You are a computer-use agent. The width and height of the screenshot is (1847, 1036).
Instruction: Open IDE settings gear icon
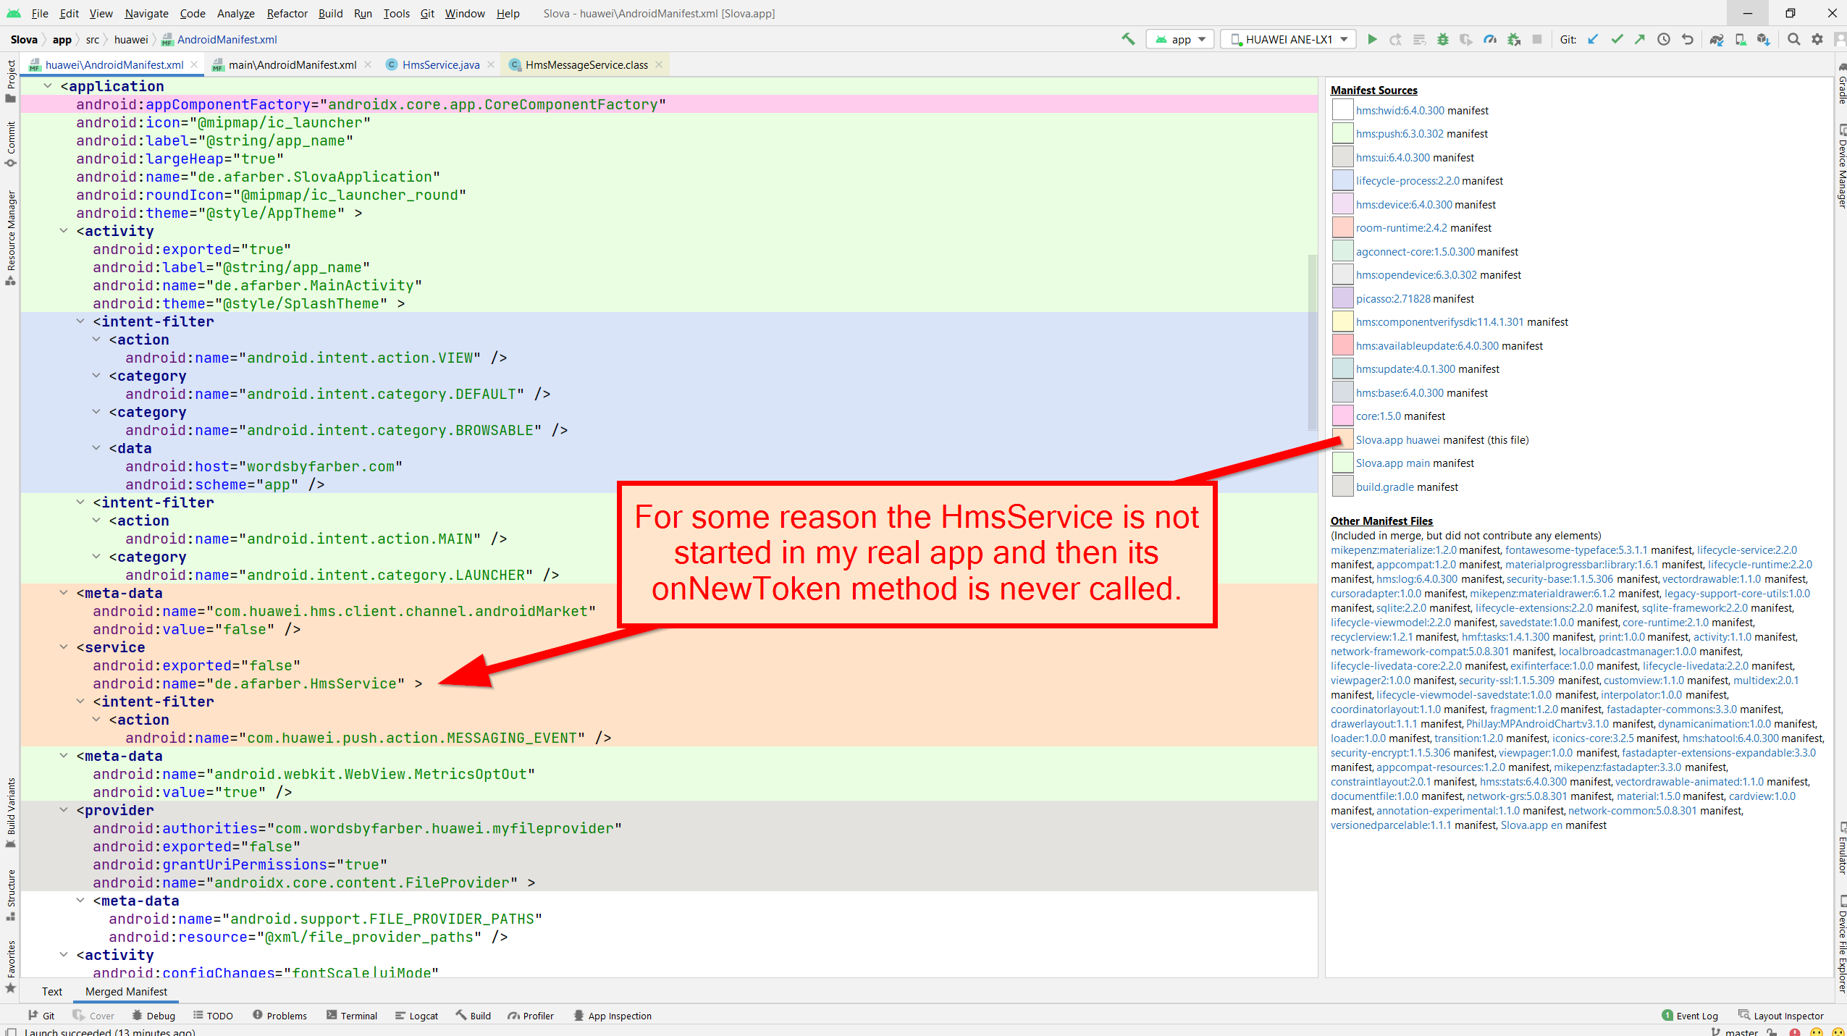pos(1817,39)
